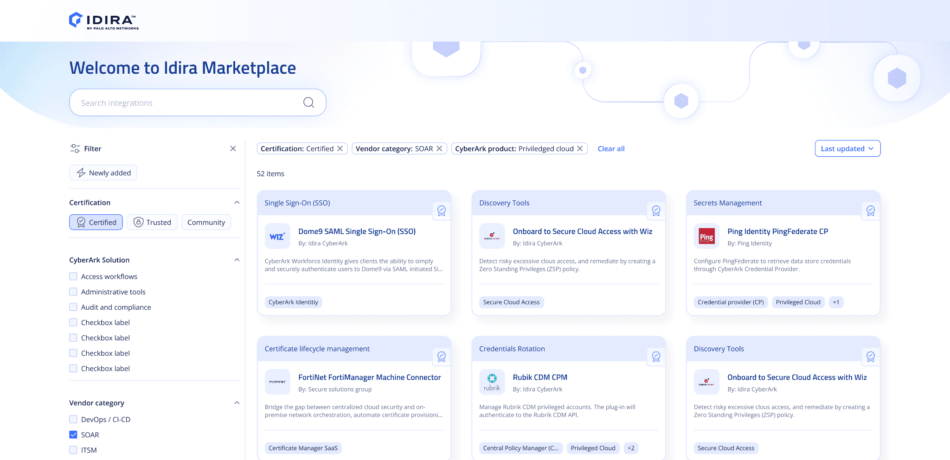This screenshot has height=460, width=950.
Task: Uncheck the SOAR vendor category checkbox
Action: (73, 434)
